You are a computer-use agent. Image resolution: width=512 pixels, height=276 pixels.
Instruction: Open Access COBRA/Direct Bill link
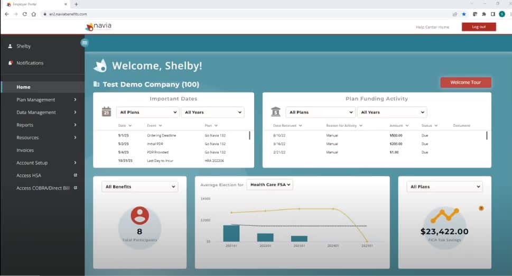(x=43, y=188)
